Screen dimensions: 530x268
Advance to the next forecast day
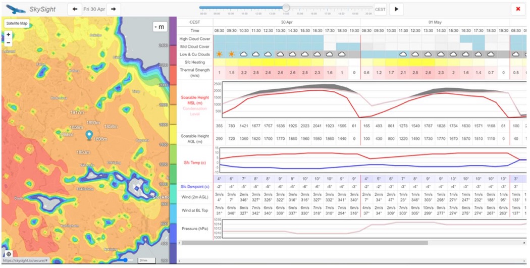coord(114,9)
